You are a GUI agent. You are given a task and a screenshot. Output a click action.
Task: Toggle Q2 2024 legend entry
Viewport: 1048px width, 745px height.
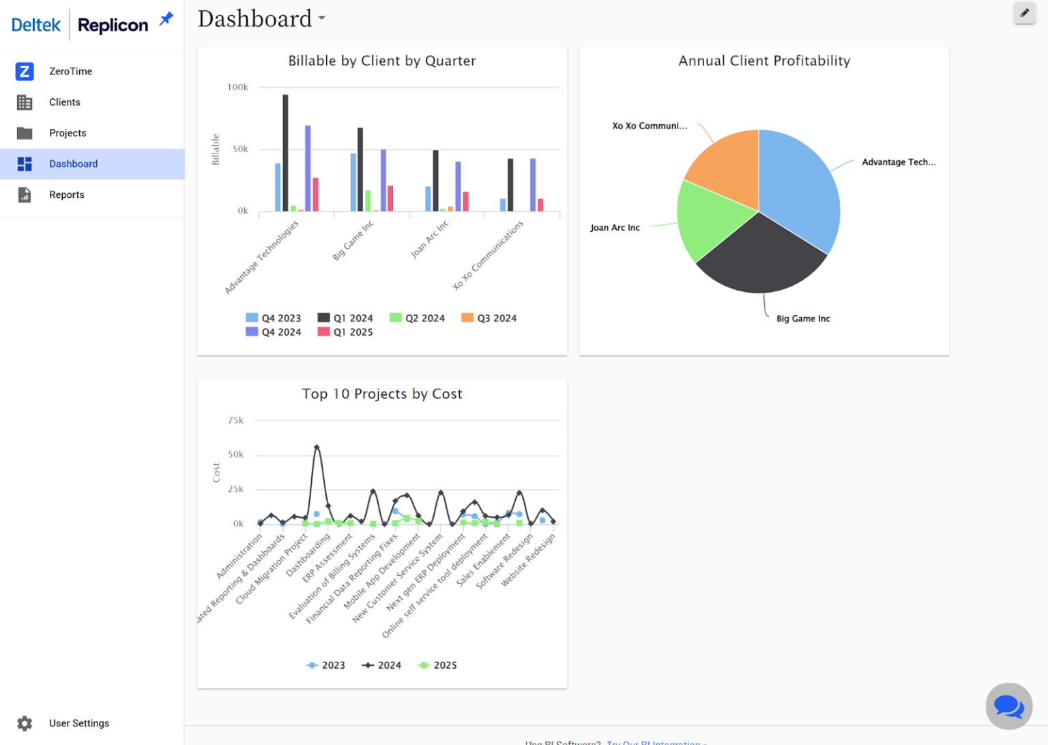click(x=417, y=318)
